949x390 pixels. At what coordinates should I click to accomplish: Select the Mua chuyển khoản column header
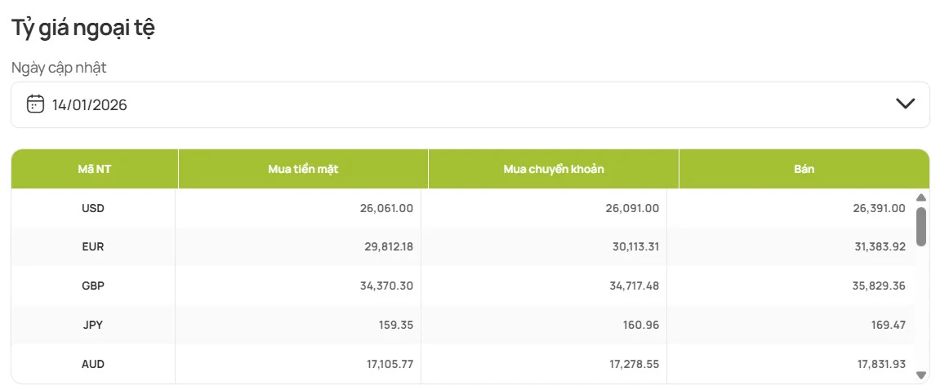click(554, 169)
